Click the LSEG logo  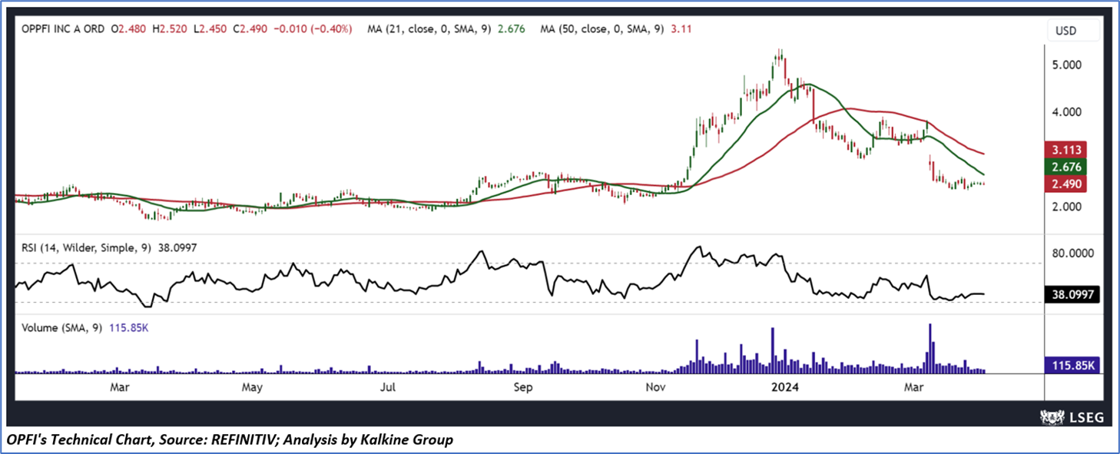tap(1072, 416)
